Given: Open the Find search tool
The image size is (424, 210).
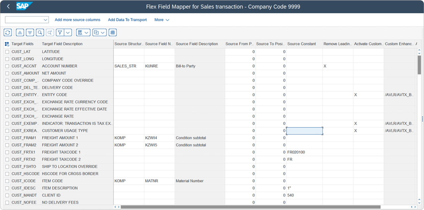Looking at the screenshot, I should point(40,32).
